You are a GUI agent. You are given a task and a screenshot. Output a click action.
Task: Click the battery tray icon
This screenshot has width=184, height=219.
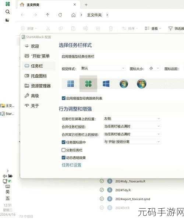10,176
